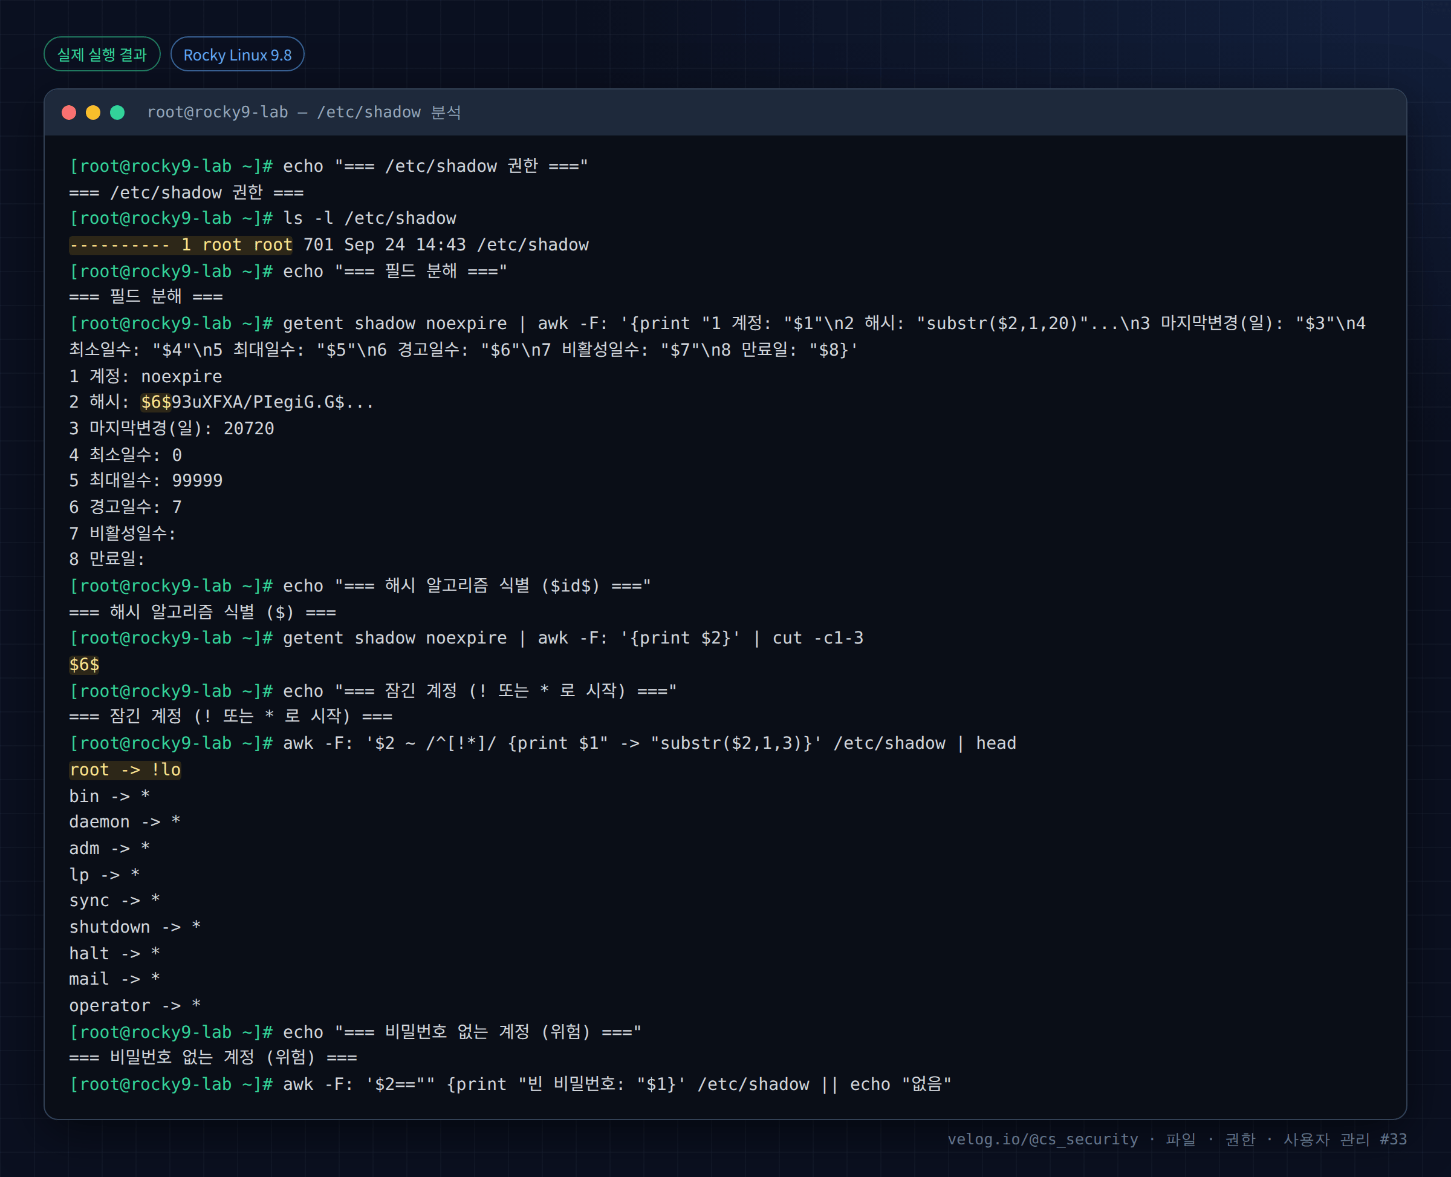
Task: Click the '8 만료일:' line
Action: pyautogui.click(x=107, y=559)
